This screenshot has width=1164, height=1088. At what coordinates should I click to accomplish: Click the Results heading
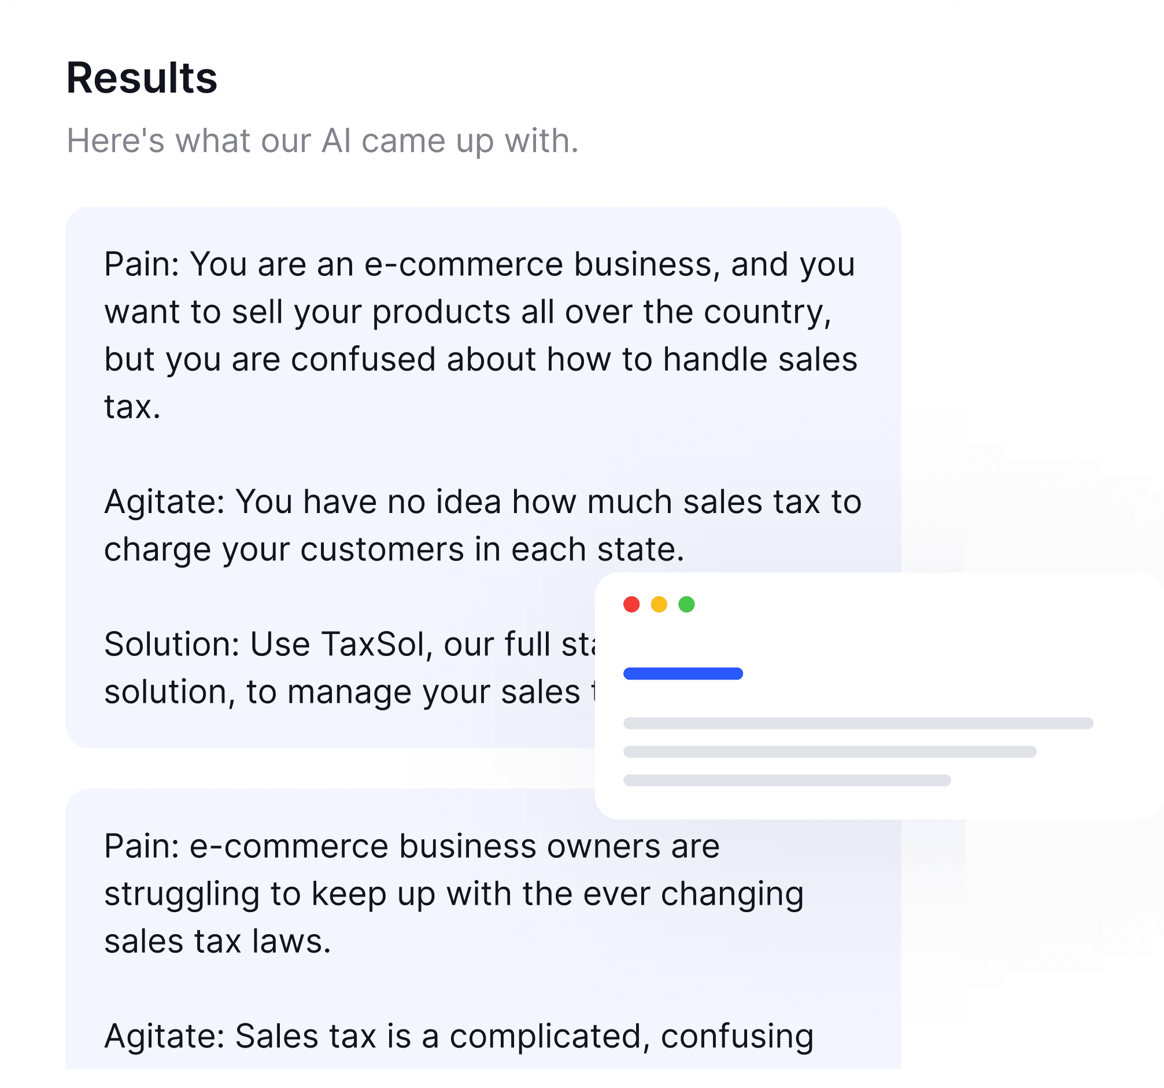[x=142, y=78]
